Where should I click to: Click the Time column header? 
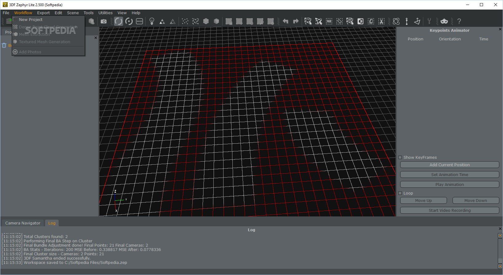(484, 39)
